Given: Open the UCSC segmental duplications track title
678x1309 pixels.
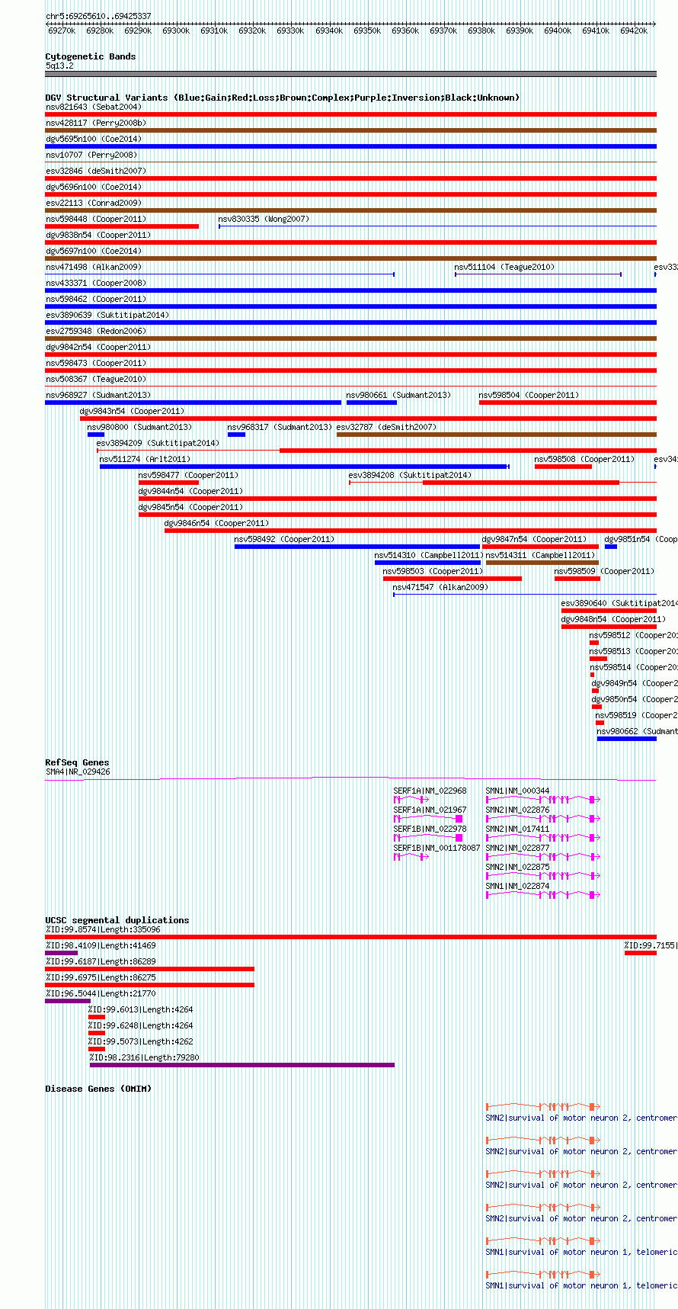Looking at the screenshot, I should [117, 920].
